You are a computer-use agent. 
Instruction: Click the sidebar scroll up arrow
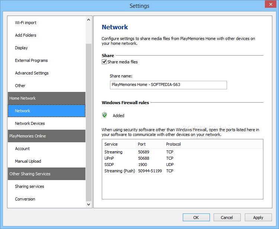[x=89, y=20]
